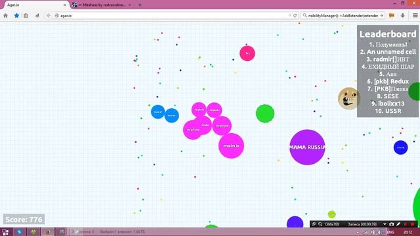Image resolution: width=420 pixels, height=236 pixels.
Task: Click the search magnifier icon in search box
Action: pos(304,16)
